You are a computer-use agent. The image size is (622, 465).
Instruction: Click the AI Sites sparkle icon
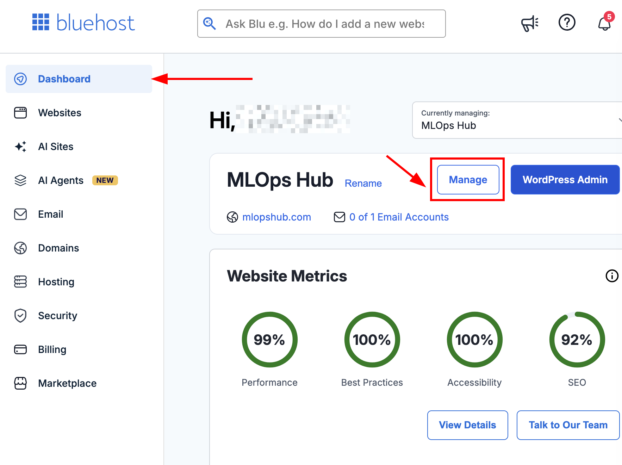[20, 147]
